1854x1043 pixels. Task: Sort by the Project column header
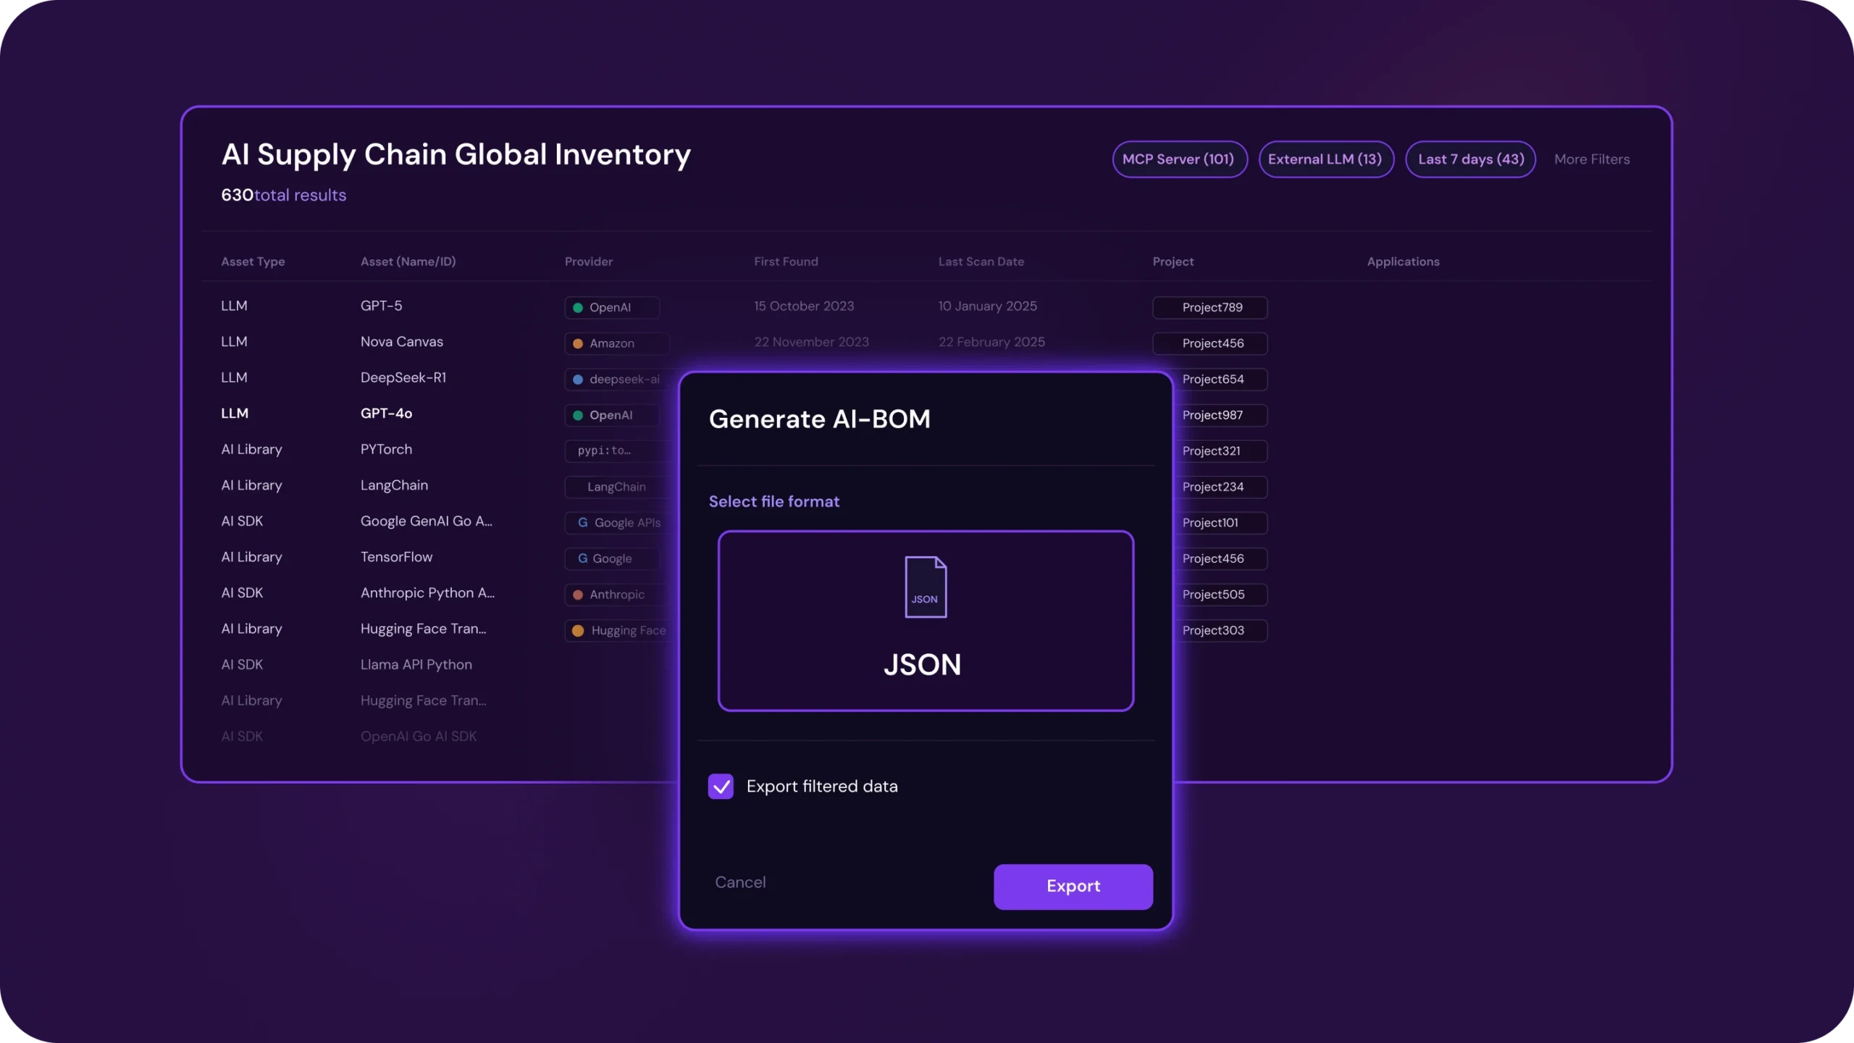(1173, 261)
